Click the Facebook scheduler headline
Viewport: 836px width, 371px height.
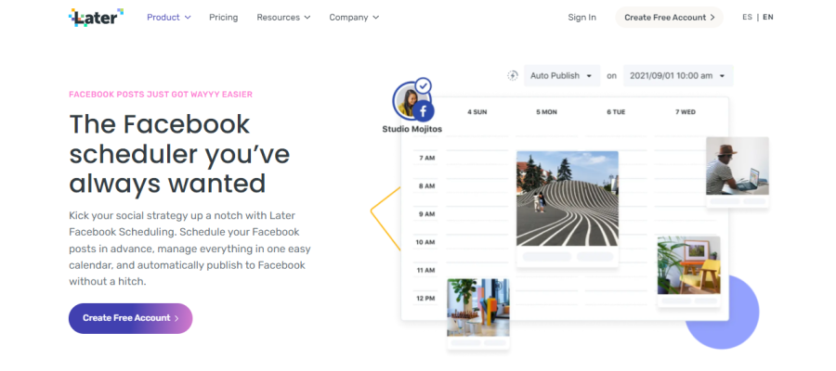point(179,153)
